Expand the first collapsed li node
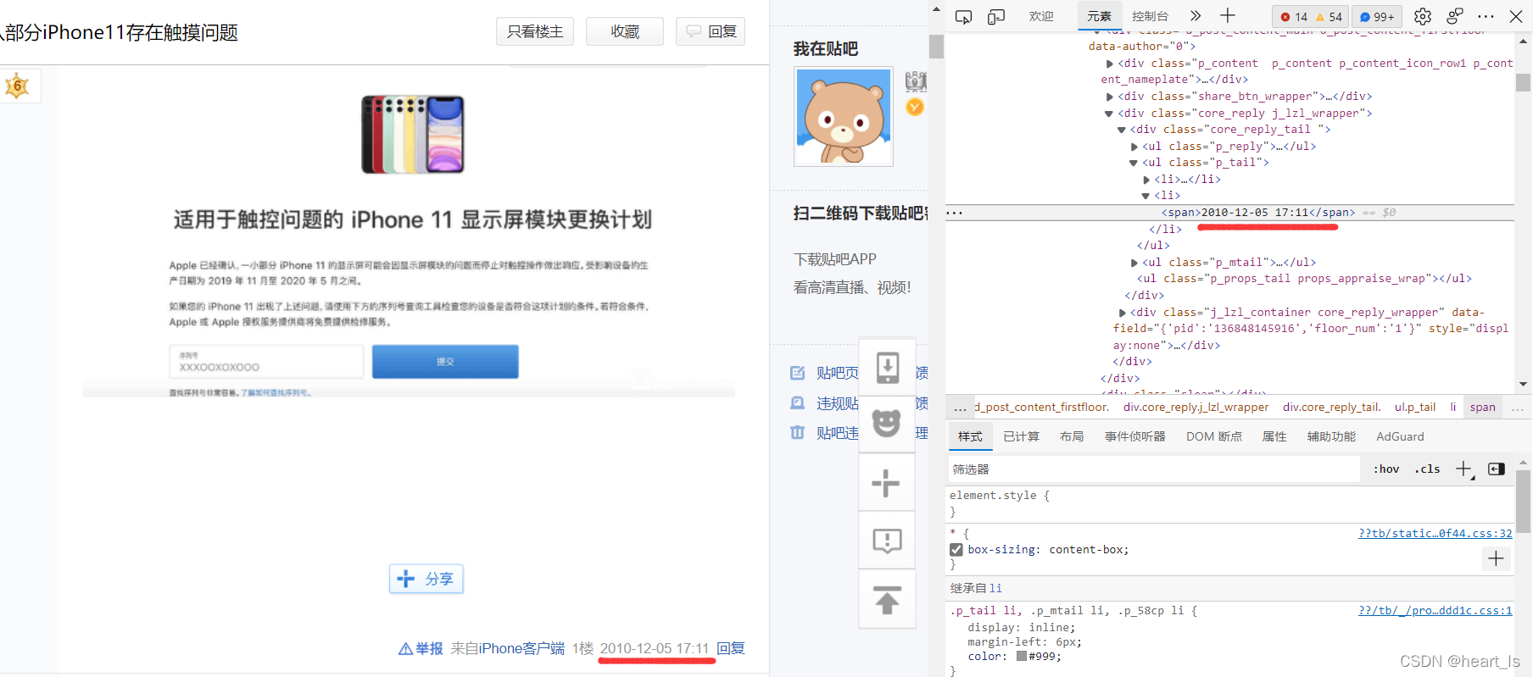1533x677 pixels. [x=1146, y=180]
